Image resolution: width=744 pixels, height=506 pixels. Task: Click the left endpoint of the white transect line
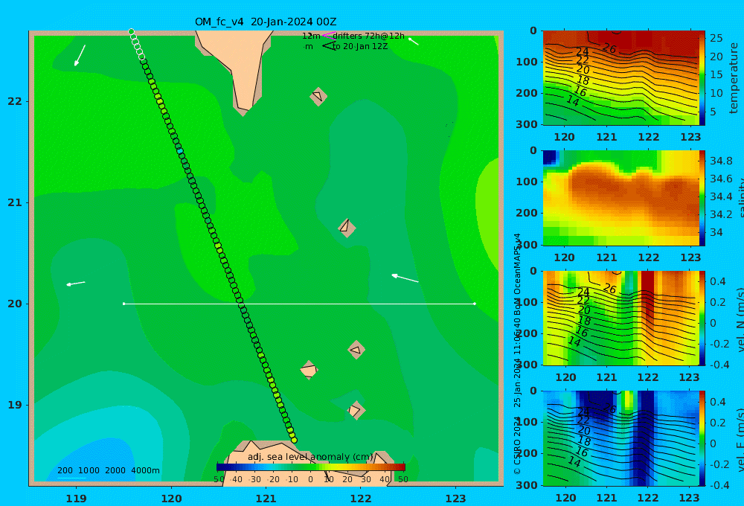point(124,304)
